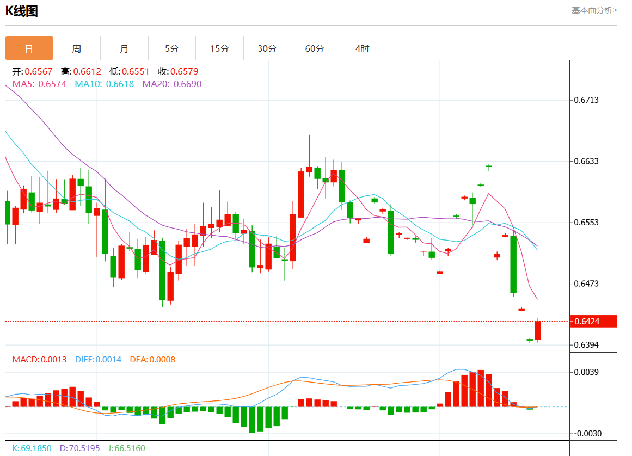Show the 30分 interval chart
The width and height of the screenshot is (632, 456).
pos(267,48)
